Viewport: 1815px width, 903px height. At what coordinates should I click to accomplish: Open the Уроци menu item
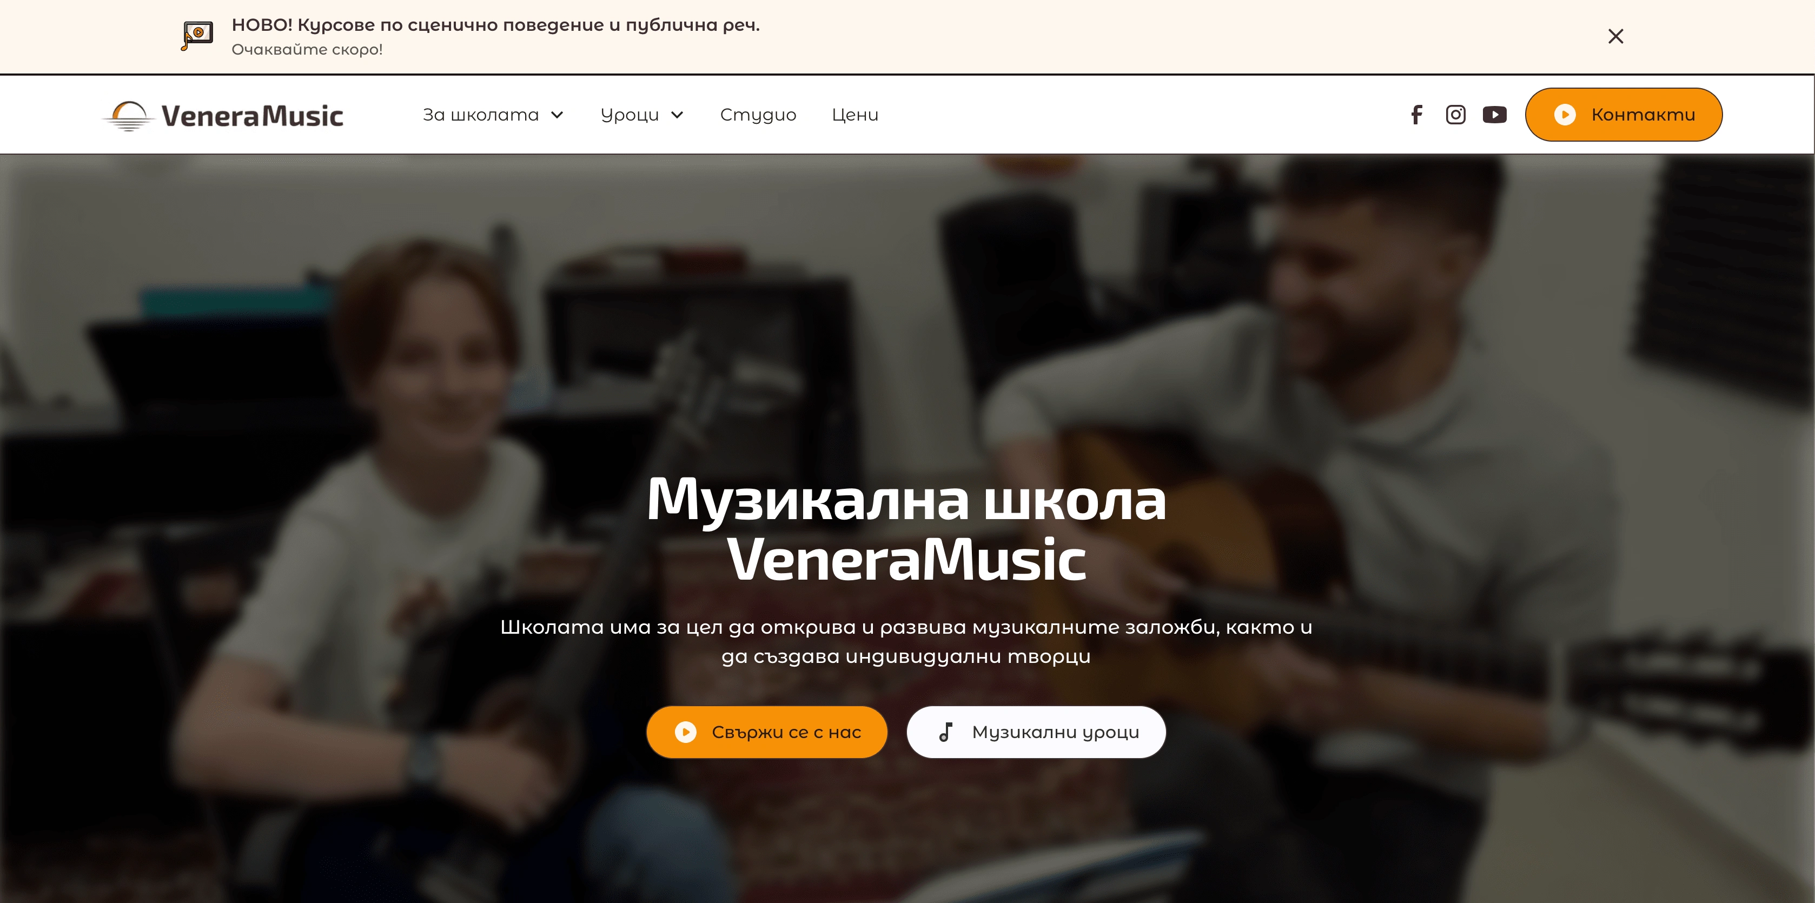click(642, 115)
